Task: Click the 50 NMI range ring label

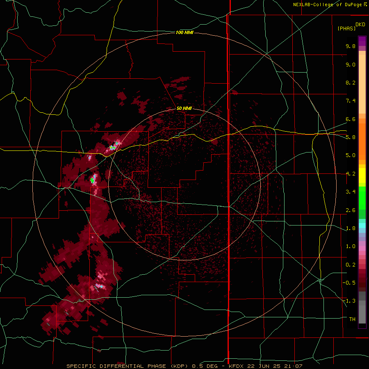Action: click(x=184, y=108)
